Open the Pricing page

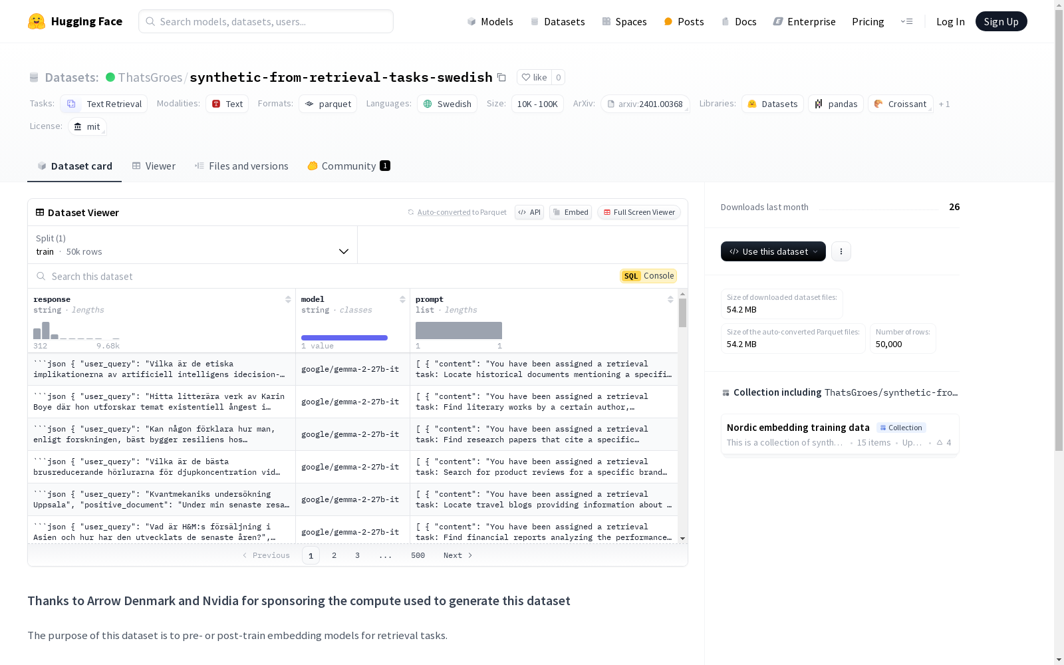coord(868,21)
